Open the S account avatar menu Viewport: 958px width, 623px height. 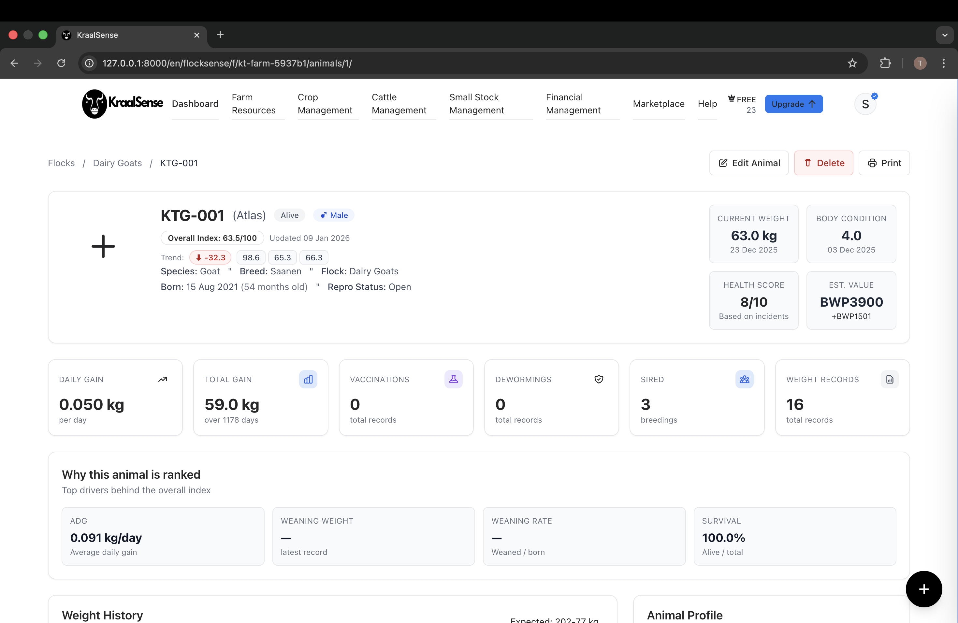point(865,104)
